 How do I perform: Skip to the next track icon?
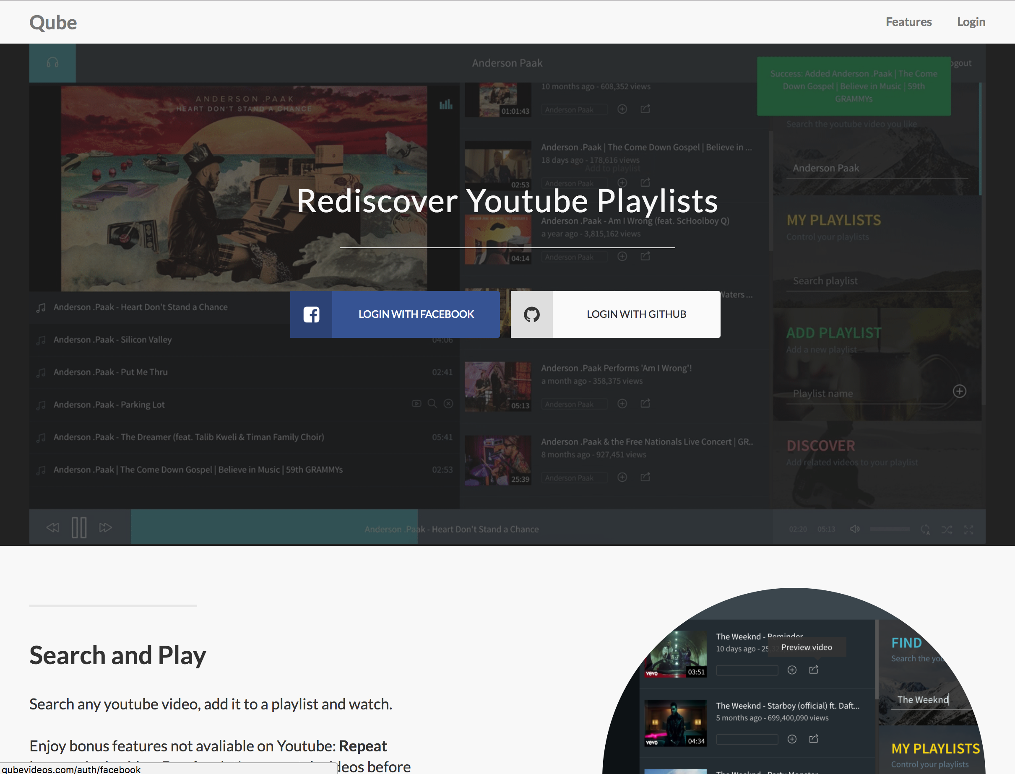point(106,527)
